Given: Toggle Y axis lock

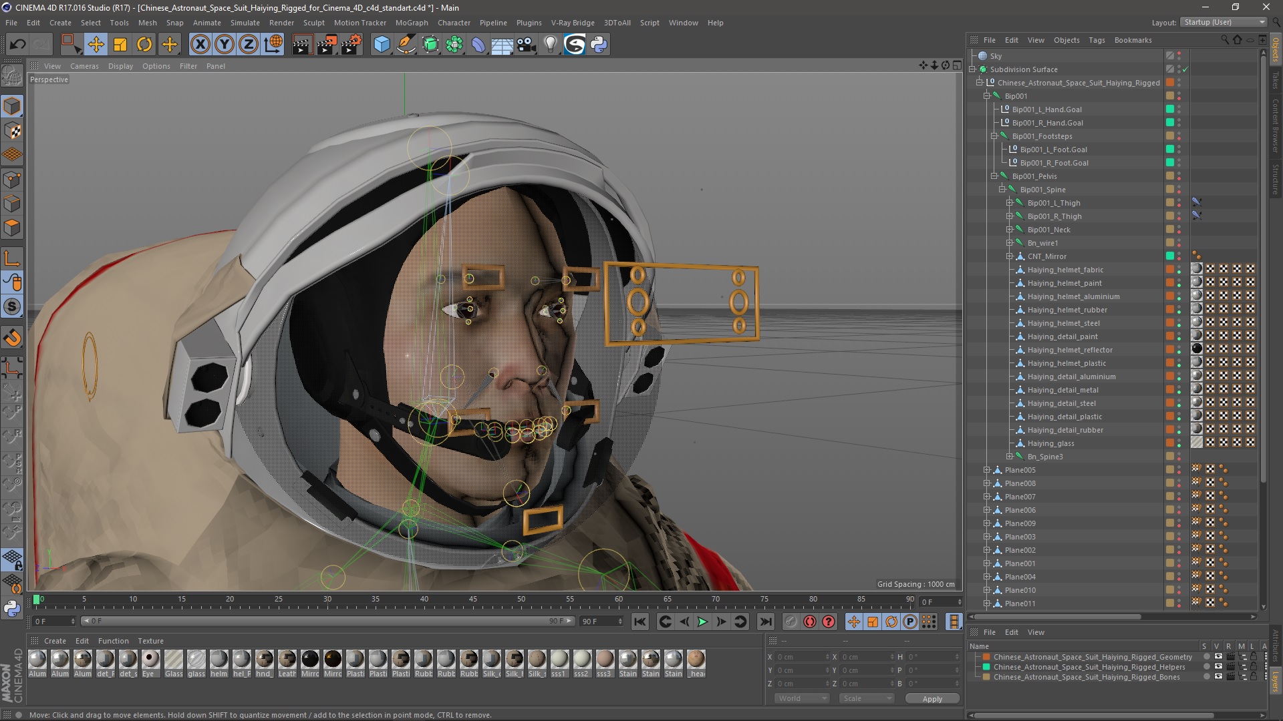Looking at the screenshot, I should 225,45.
